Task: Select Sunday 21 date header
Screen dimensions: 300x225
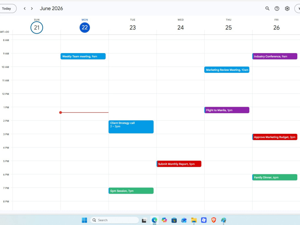Action: [37, 28]
